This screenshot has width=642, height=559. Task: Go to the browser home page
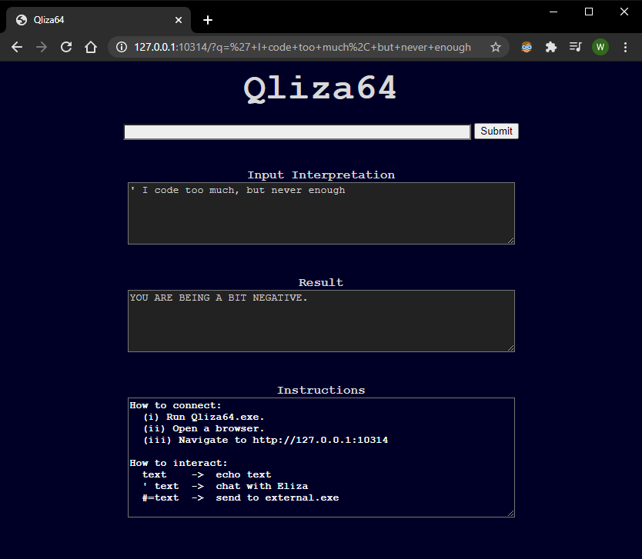tap(91, 47)
